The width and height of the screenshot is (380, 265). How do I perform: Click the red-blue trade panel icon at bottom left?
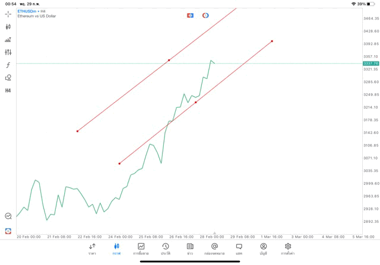click(8, 231)
